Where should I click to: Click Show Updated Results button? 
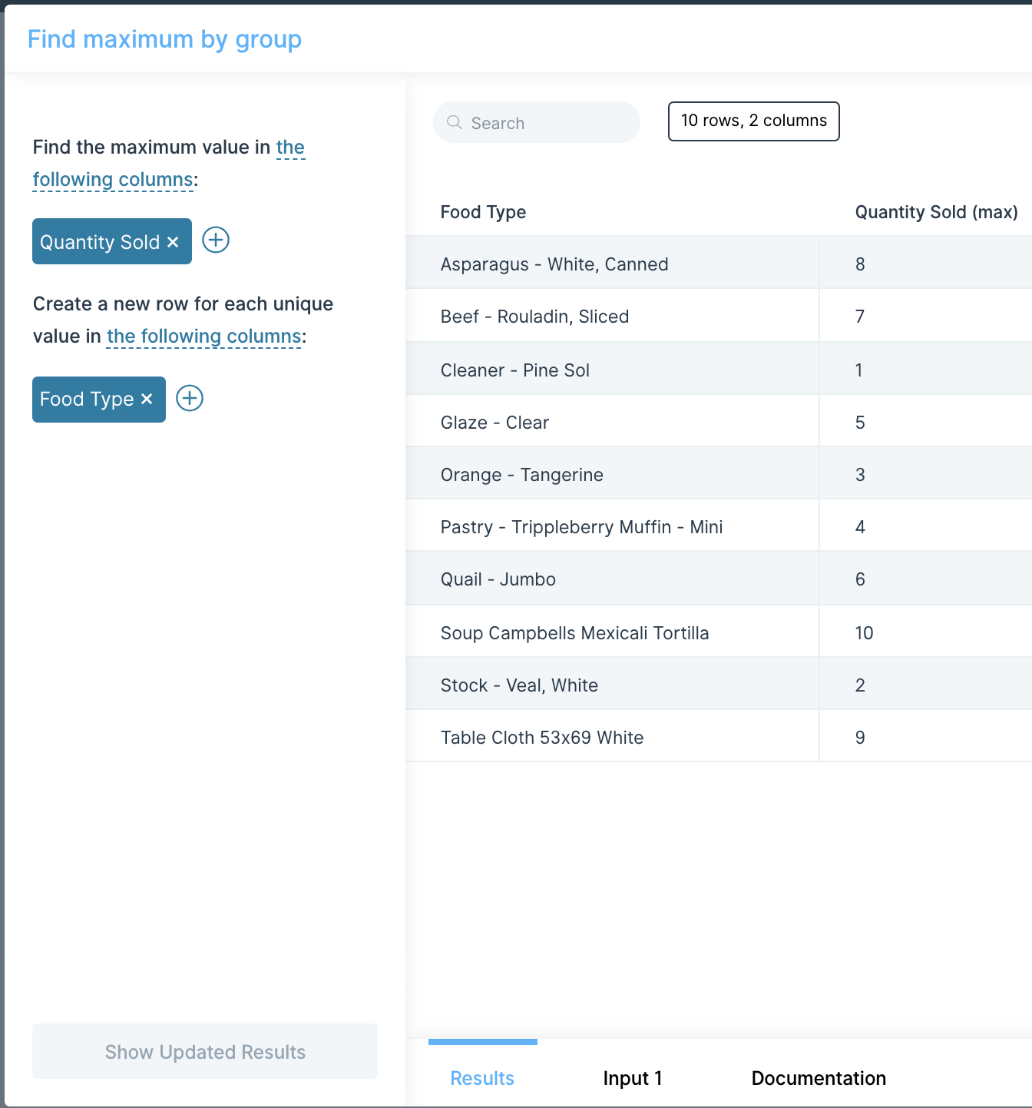pyautogui.click(x=205, y=1051)
